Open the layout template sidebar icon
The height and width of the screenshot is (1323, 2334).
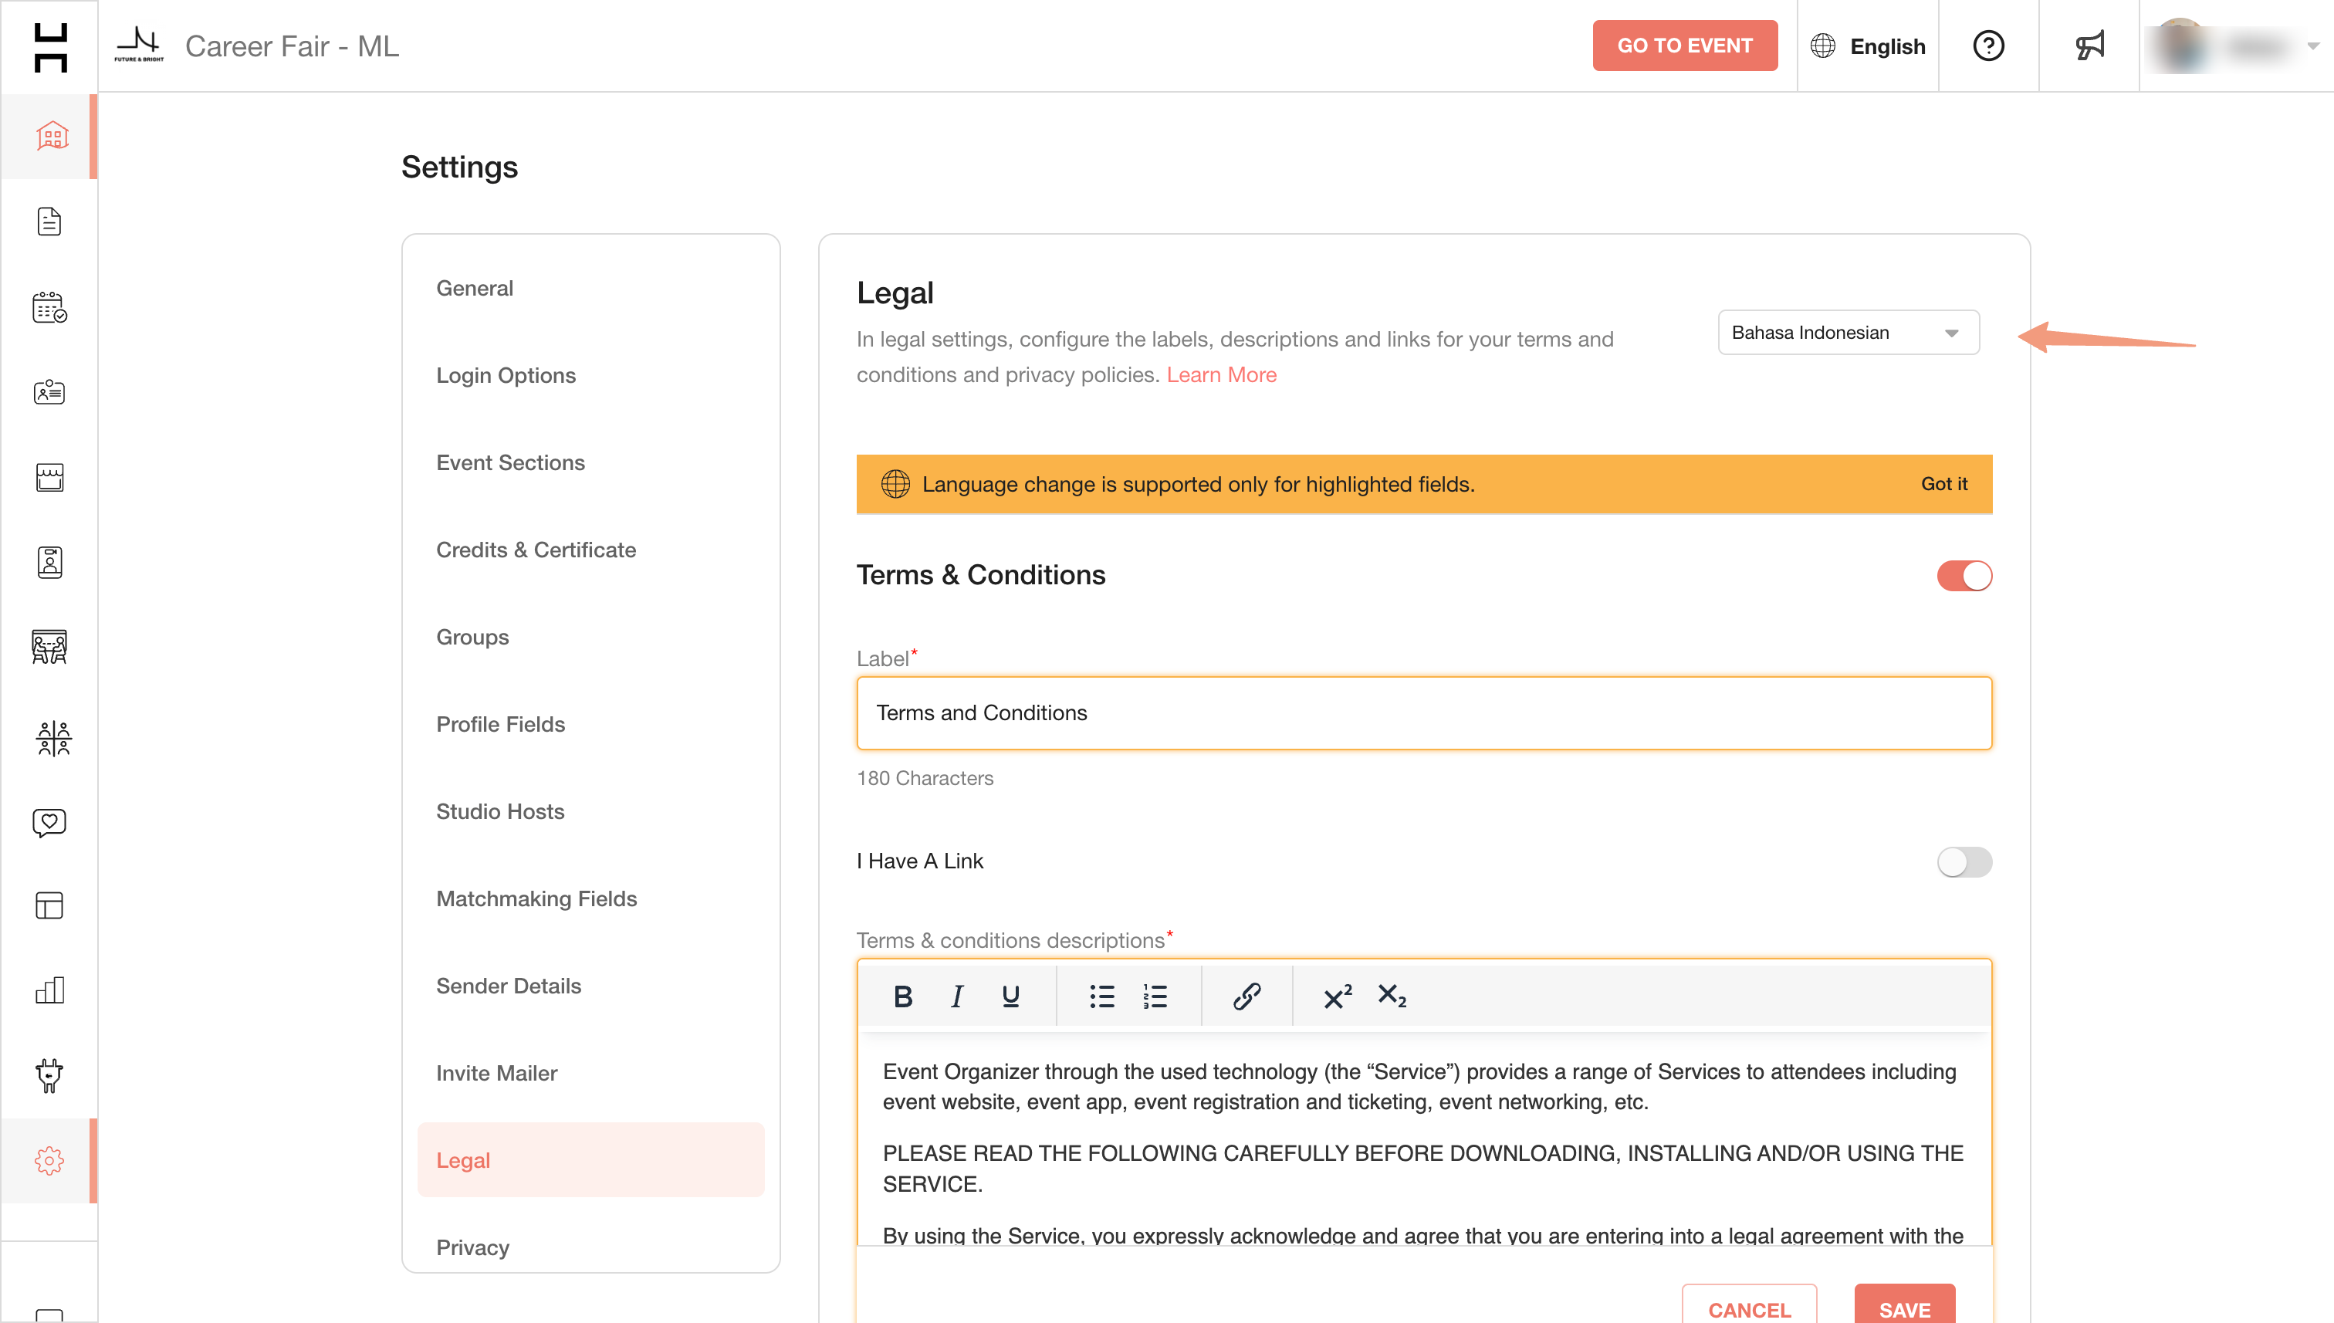[x=50, y=905]
